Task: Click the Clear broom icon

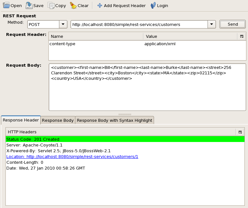Action: click(73, 5)
